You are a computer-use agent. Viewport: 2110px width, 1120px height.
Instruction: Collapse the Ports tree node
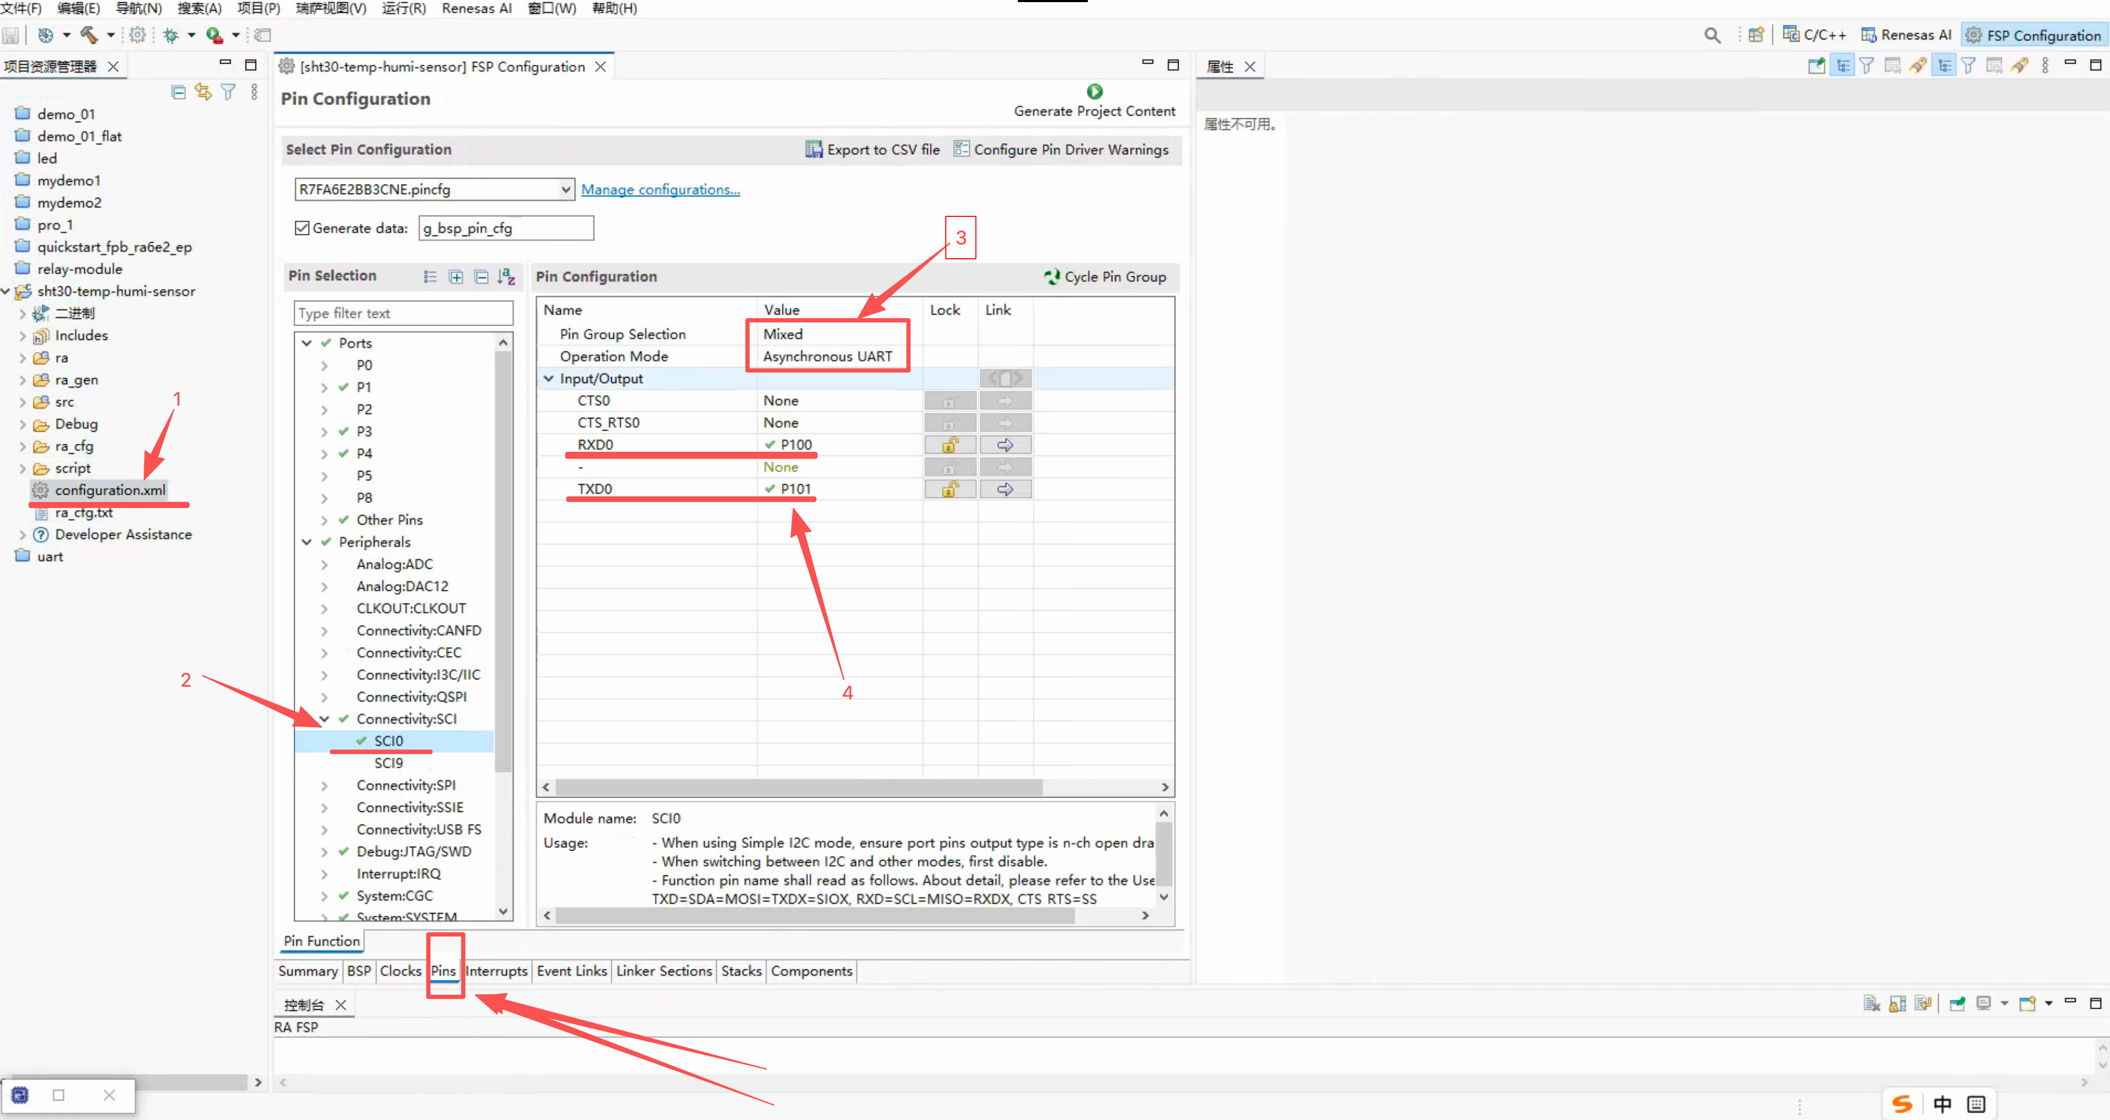point(306,343)
